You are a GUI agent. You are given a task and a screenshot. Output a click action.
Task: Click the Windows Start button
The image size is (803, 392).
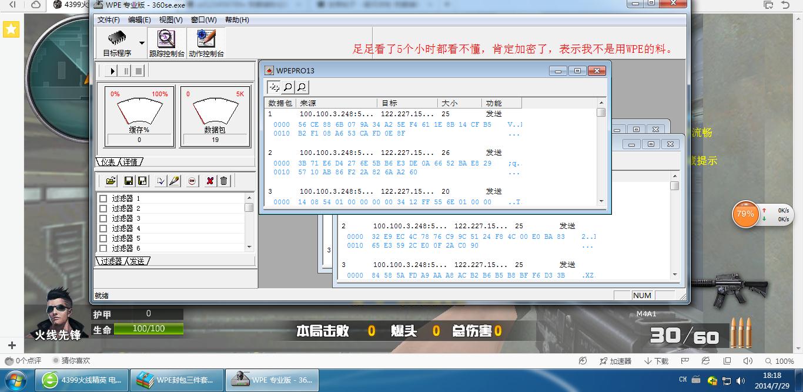[x=16, y=380]
